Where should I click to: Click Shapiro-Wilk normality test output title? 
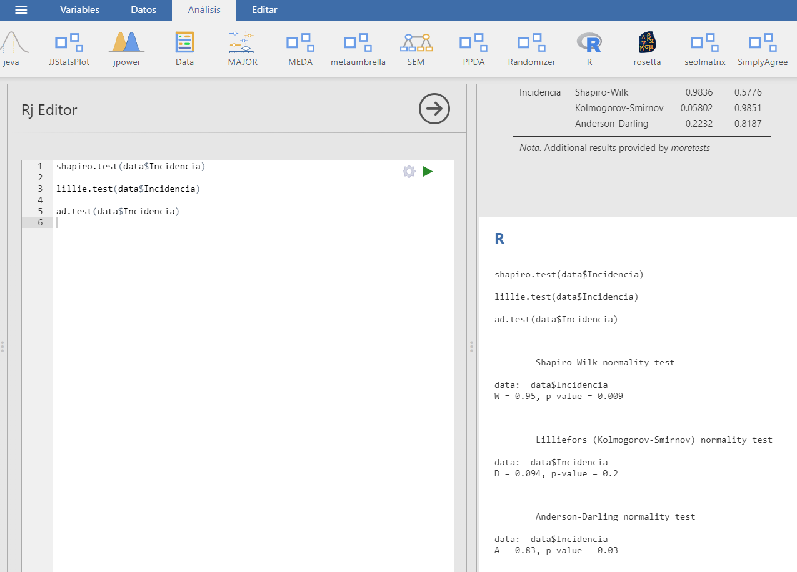pyautogui.click(x=605, y=362)
